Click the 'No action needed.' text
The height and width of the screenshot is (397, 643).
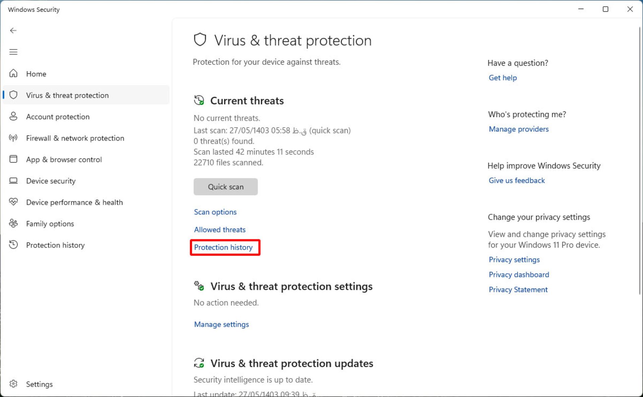coord(226,303)
